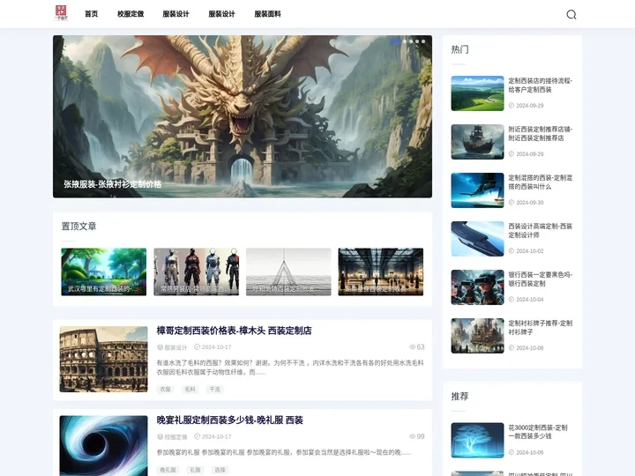Click category icon beside 服装设计 label
Image resolution: width=635 pixels, height=476 pixels.
pos(160,347)
